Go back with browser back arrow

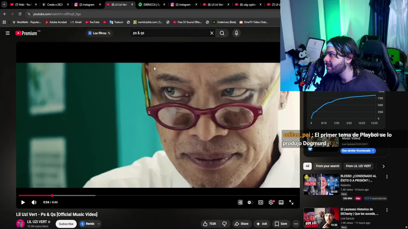4,14
